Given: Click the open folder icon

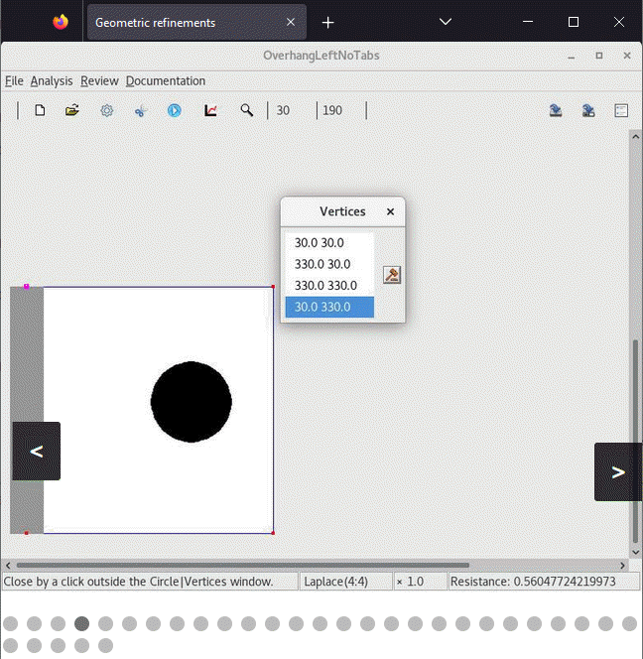Looking at the screenshot, I should point(72,110).
